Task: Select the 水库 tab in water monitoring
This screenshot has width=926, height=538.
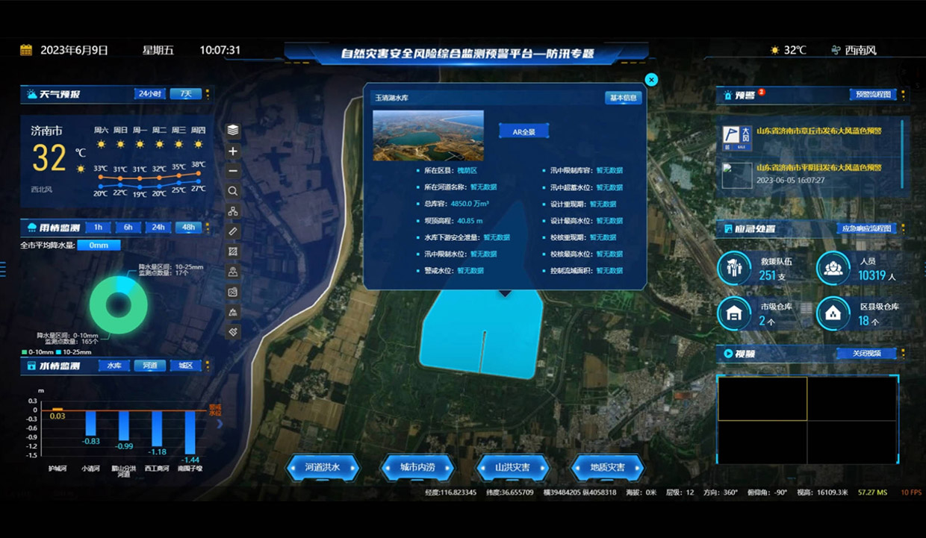Action: click(x=114, y=366)
